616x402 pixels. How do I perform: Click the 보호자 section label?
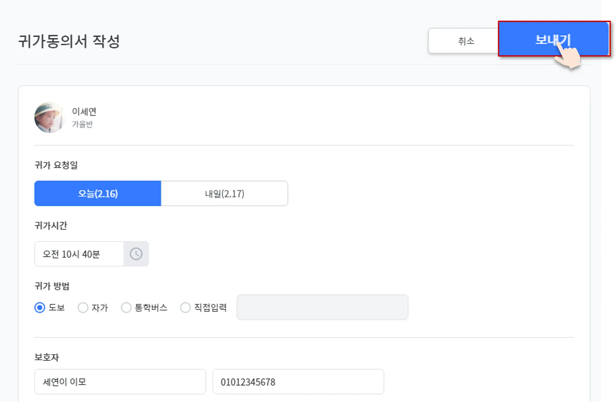[x=47, y=357]
